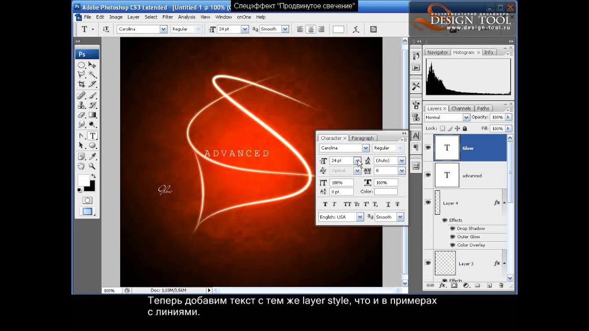Image resolution: width=589 pixels, height=331 pixels.
Task: Open Character panel font family dropdown
Action: click(365, 148)
